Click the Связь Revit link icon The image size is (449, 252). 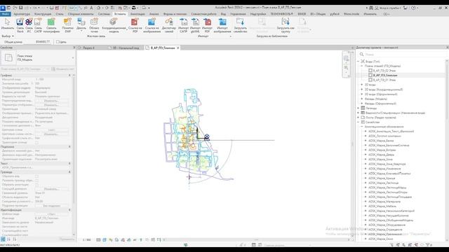20,22
